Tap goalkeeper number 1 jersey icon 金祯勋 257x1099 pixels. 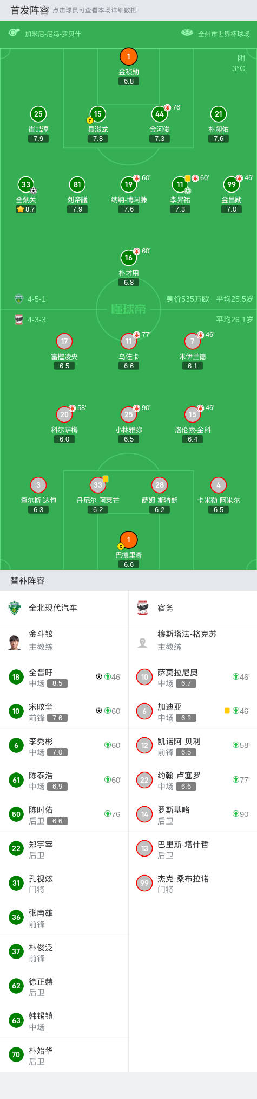pyautogui.click(x=128, y=56)
